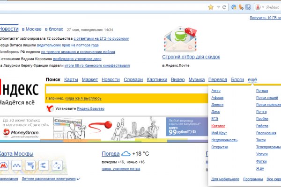Click the cloud weather icon next to Погода

pyautogui.click(x=126, y=154)
